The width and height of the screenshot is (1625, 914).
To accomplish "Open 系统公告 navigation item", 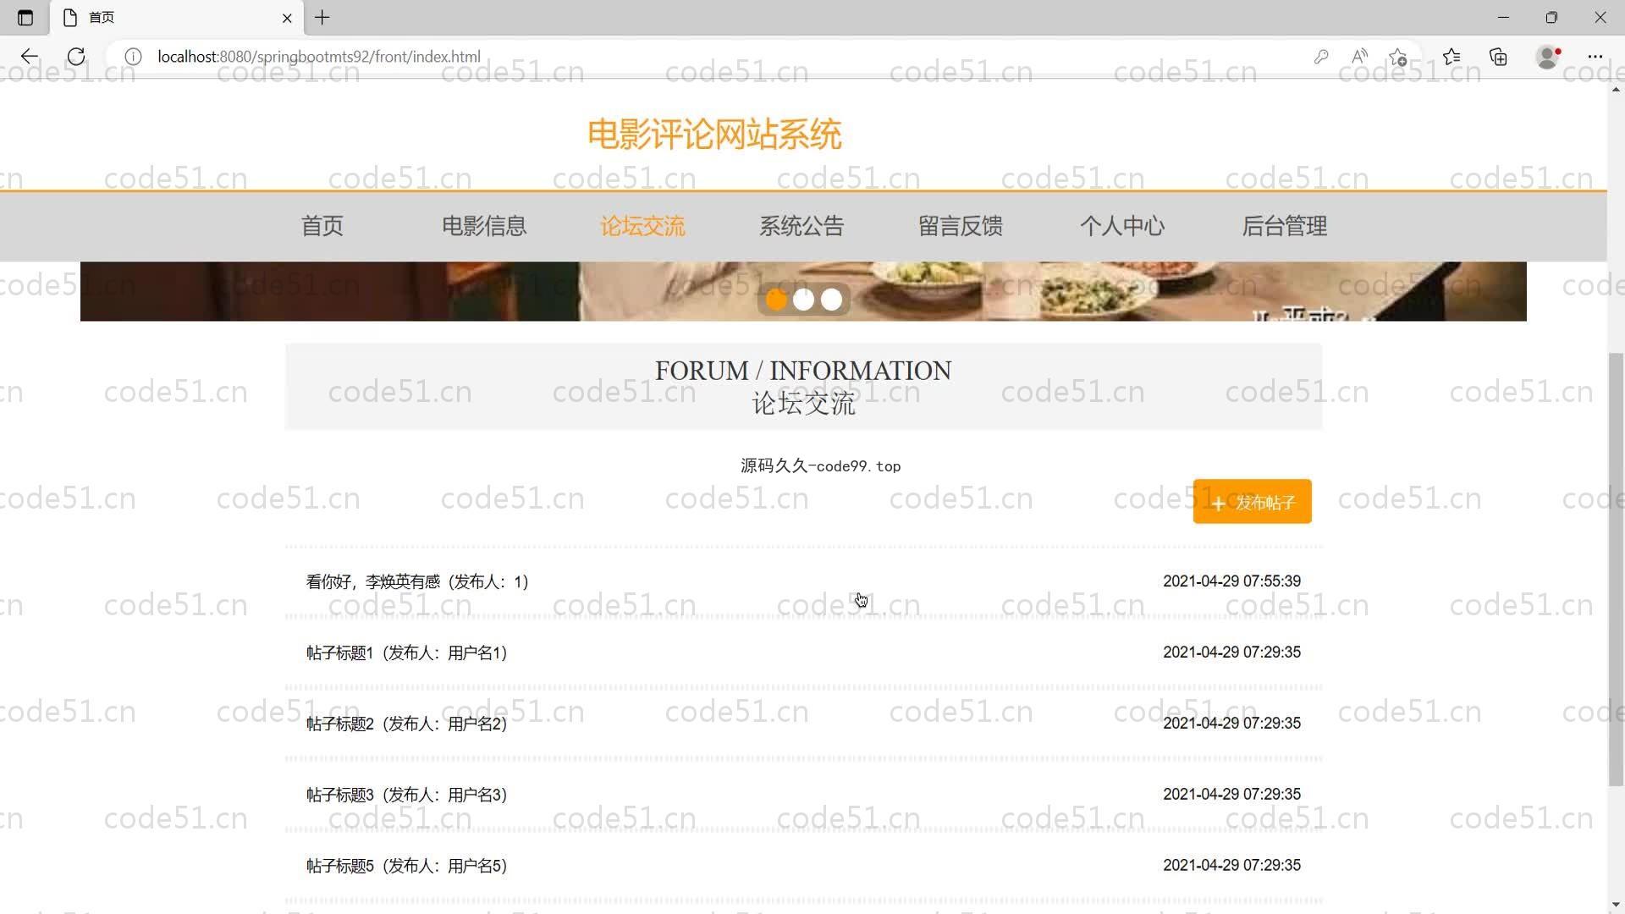I will 801,226.
